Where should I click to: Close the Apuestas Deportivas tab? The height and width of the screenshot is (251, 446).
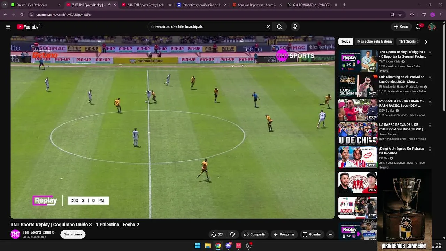280,5
